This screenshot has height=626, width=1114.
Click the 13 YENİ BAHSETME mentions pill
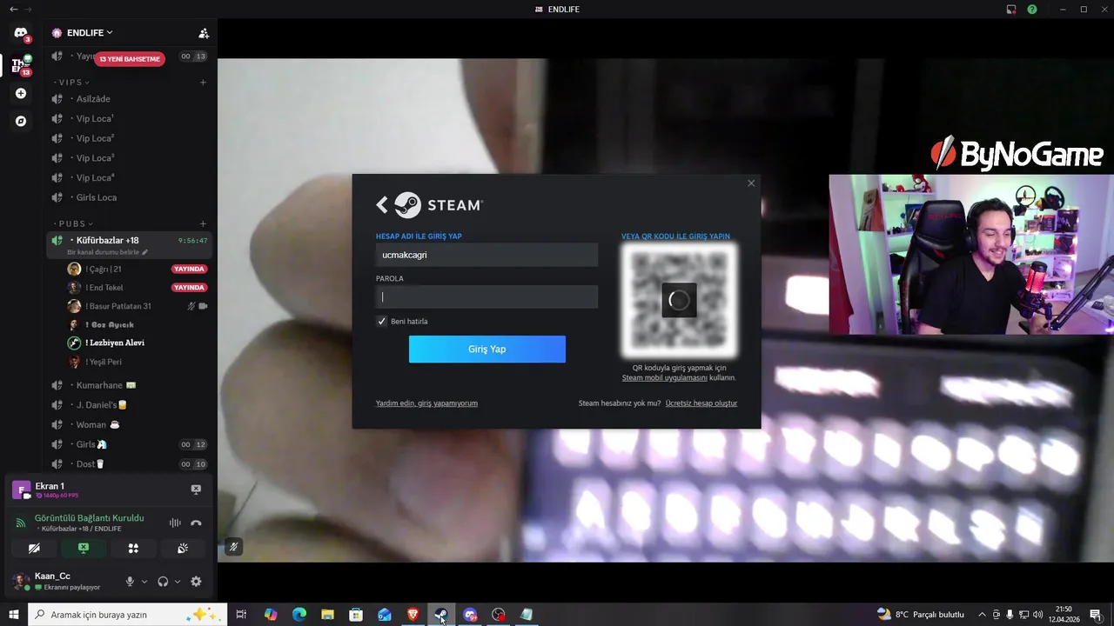130,59
